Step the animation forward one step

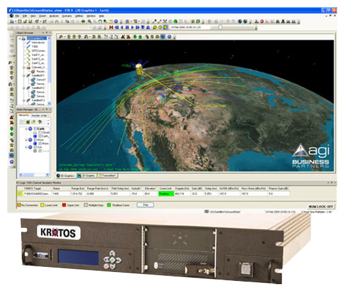[x=138, y=28]
